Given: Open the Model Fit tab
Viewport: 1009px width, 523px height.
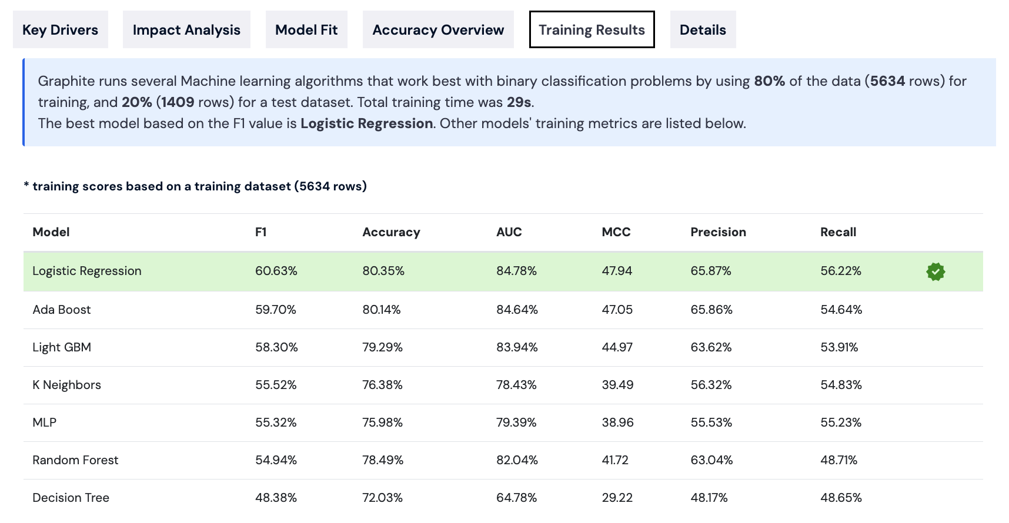Looking at the screenshot, I should [x=306, y=30].
